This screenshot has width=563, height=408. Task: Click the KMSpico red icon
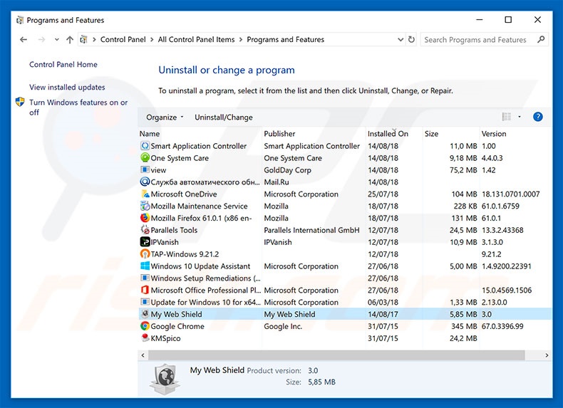[x=145, y=338]
